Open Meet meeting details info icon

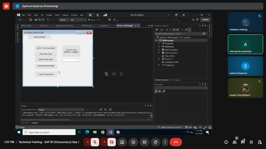(x=226, y=142)
